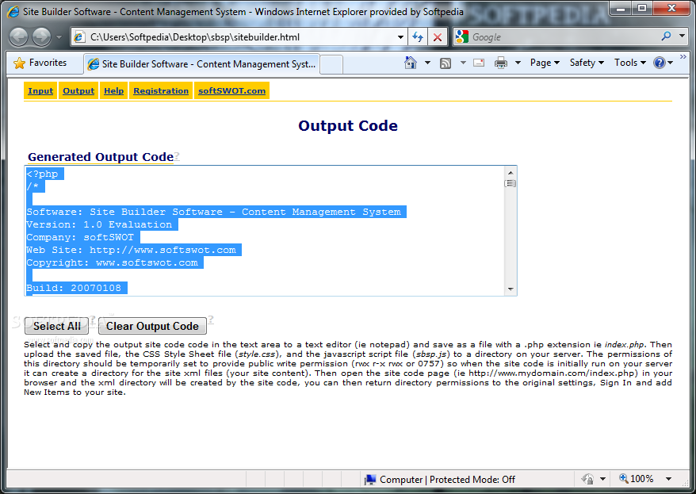Click the Output Code page heading

pos(348,125)
